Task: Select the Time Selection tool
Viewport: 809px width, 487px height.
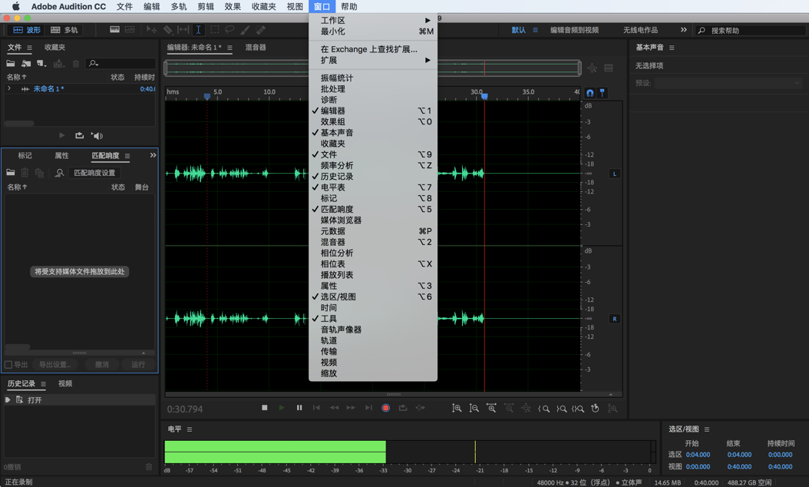Action: point(198,30)
